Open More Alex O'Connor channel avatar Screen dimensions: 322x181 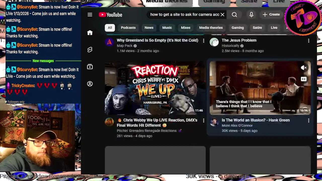point(214,122)
